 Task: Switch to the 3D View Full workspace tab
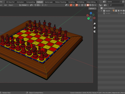click(10, 2)
